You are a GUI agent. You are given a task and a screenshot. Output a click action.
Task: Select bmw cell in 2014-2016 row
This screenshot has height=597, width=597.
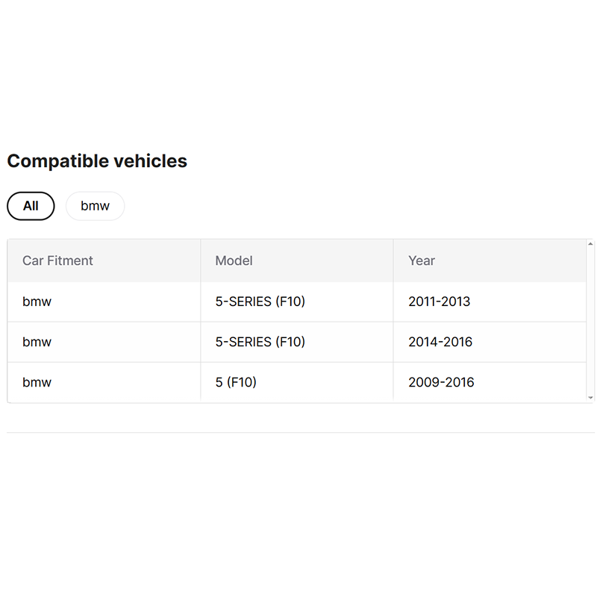(x=37, y=342)
